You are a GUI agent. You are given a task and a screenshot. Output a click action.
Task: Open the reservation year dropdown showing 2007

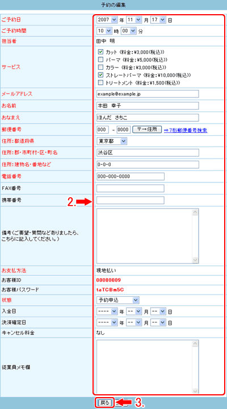[107, 20]
